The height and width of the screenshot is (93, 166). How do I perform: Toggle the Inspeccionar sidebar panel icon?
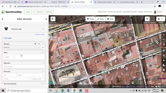tap(53, 19)
